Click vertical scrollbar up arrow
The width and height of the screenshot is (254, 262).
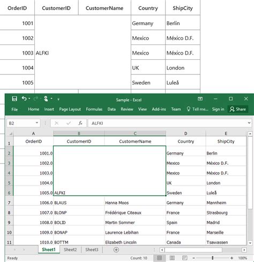tap(250, 134)
